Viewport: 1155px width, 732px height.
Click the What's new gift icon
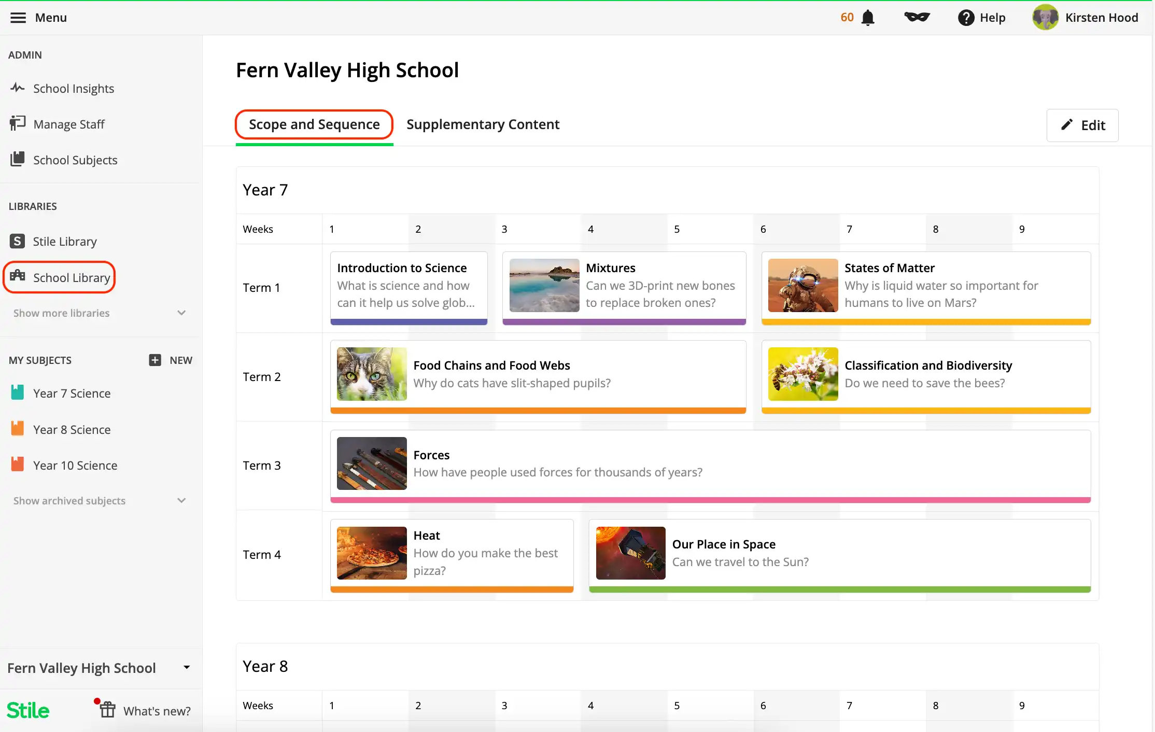pyautogui.click(x=108, y=709)
